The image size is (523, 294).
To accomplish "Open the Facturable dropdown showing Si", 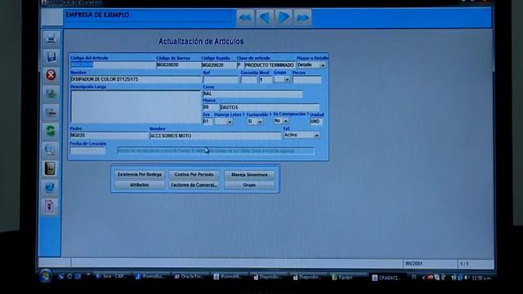I will tap(260, 122).
